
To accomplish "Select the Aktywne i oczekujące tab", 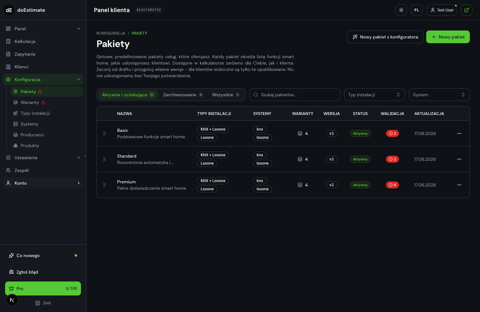I will 128,95.
